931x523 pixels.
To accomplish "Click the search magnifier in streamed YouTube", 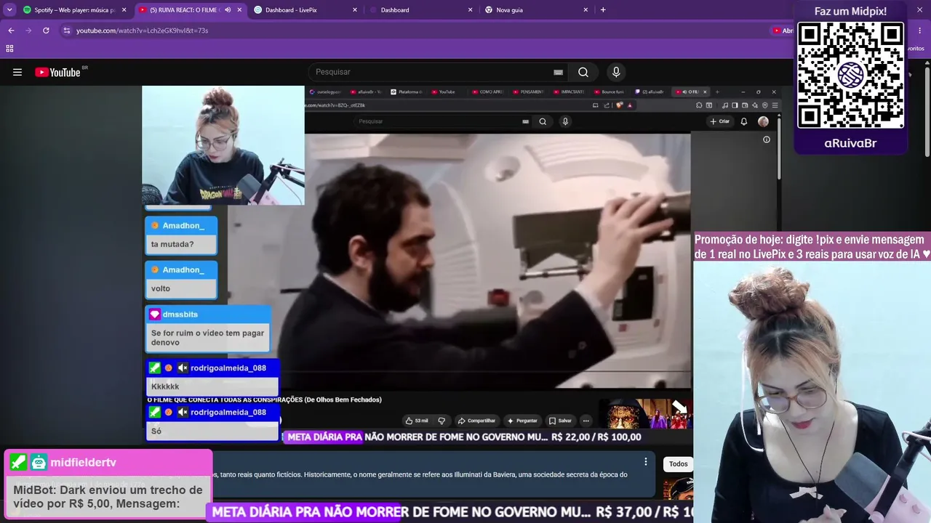I will point(543,121).
